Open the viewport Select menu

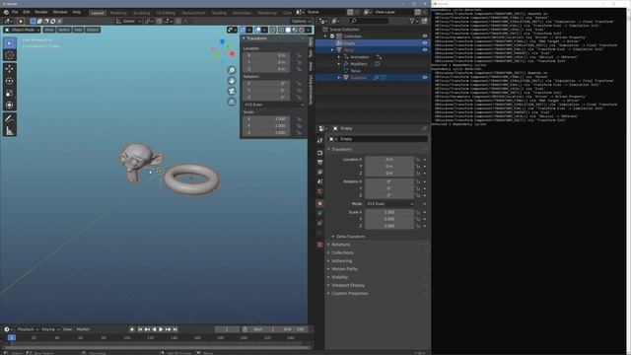(x=63, y=30)
